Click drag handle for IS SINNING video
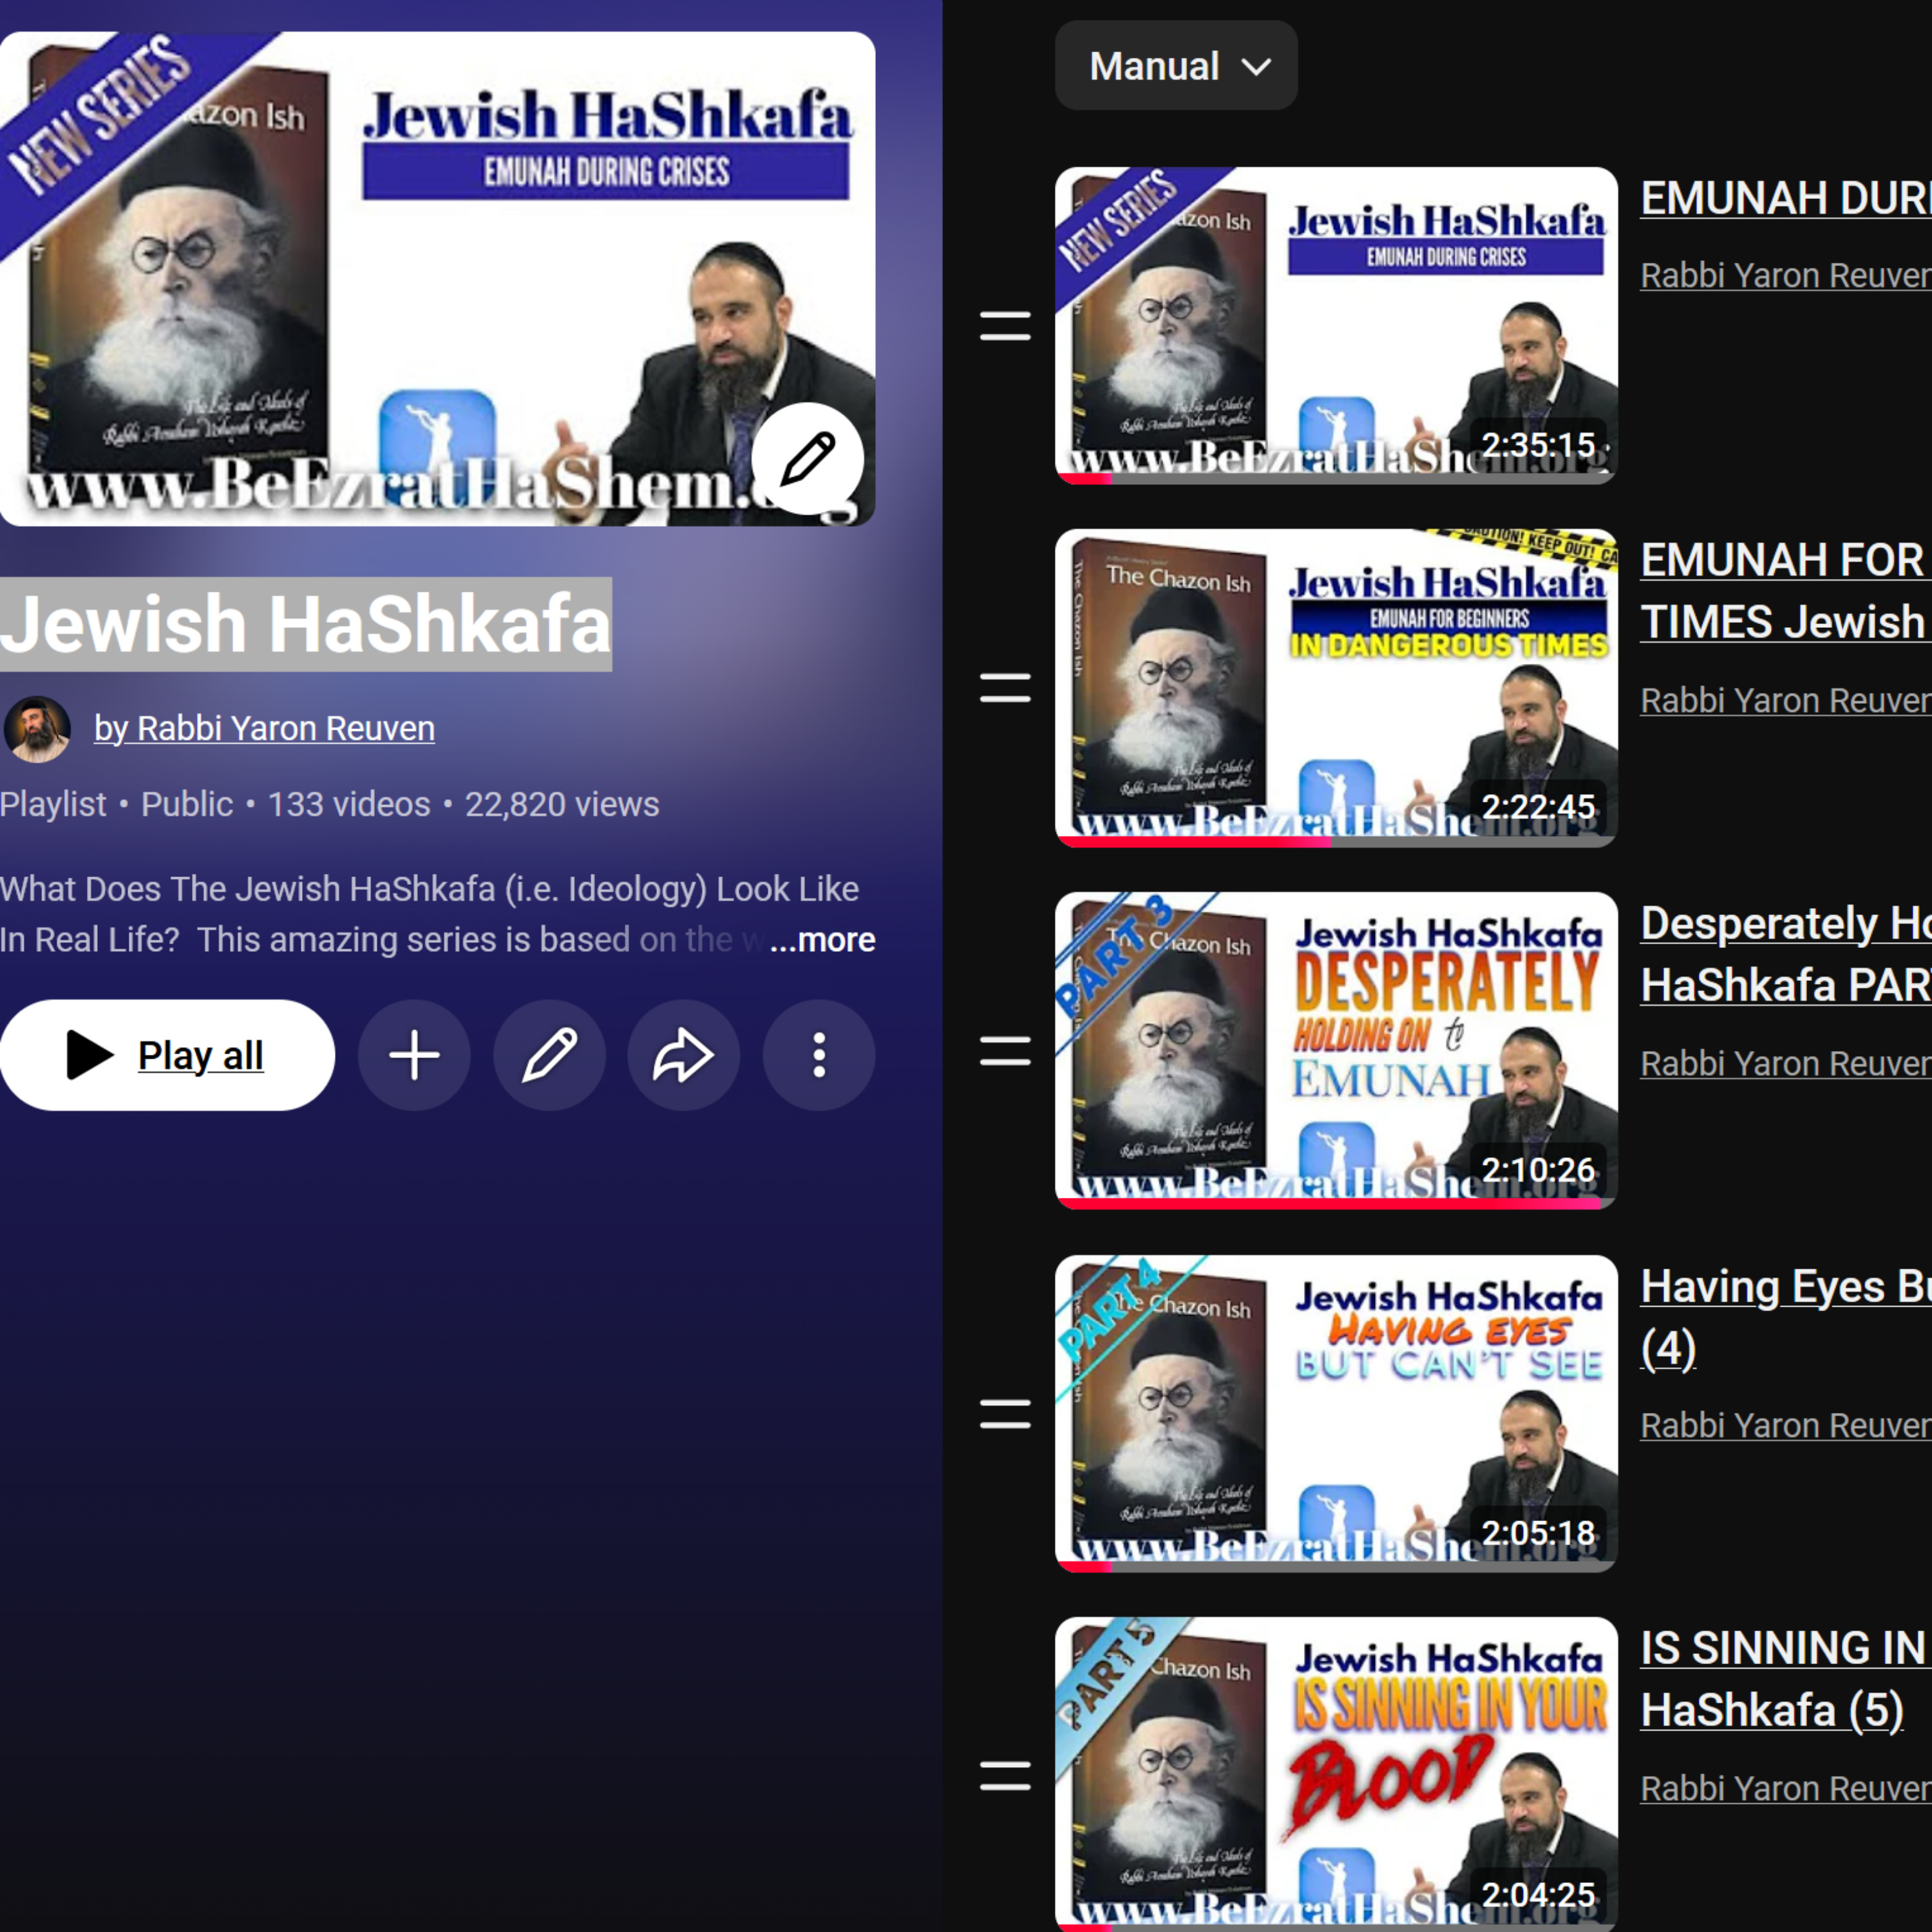Image resolution: width=1932 pixels, height=1932 pixels. (x=1005, y=1776)
